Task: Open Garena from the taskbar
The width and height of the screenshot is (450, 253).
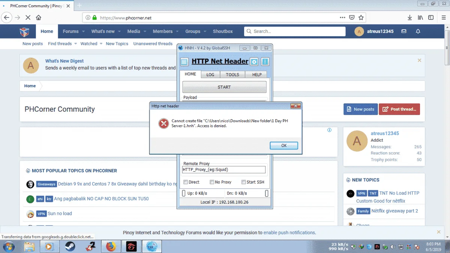Action: [x=131, y=246]
